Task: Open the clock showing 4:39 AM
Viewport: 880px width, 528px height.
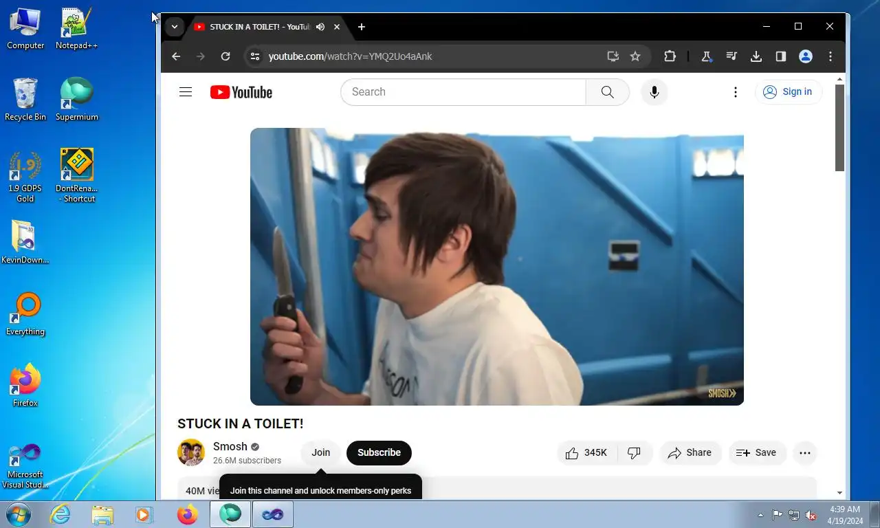Action: (x=845, y=515)
